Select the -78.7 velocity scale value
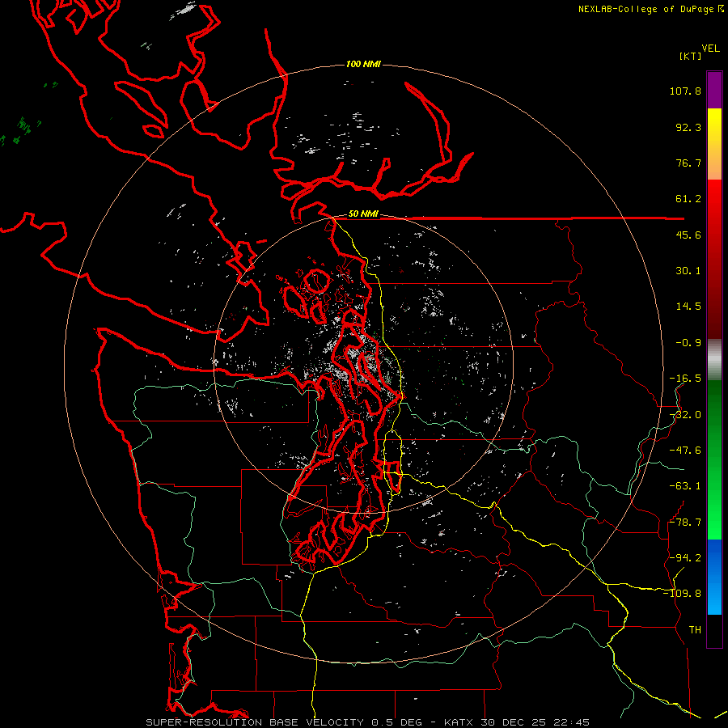 [685, 523]
